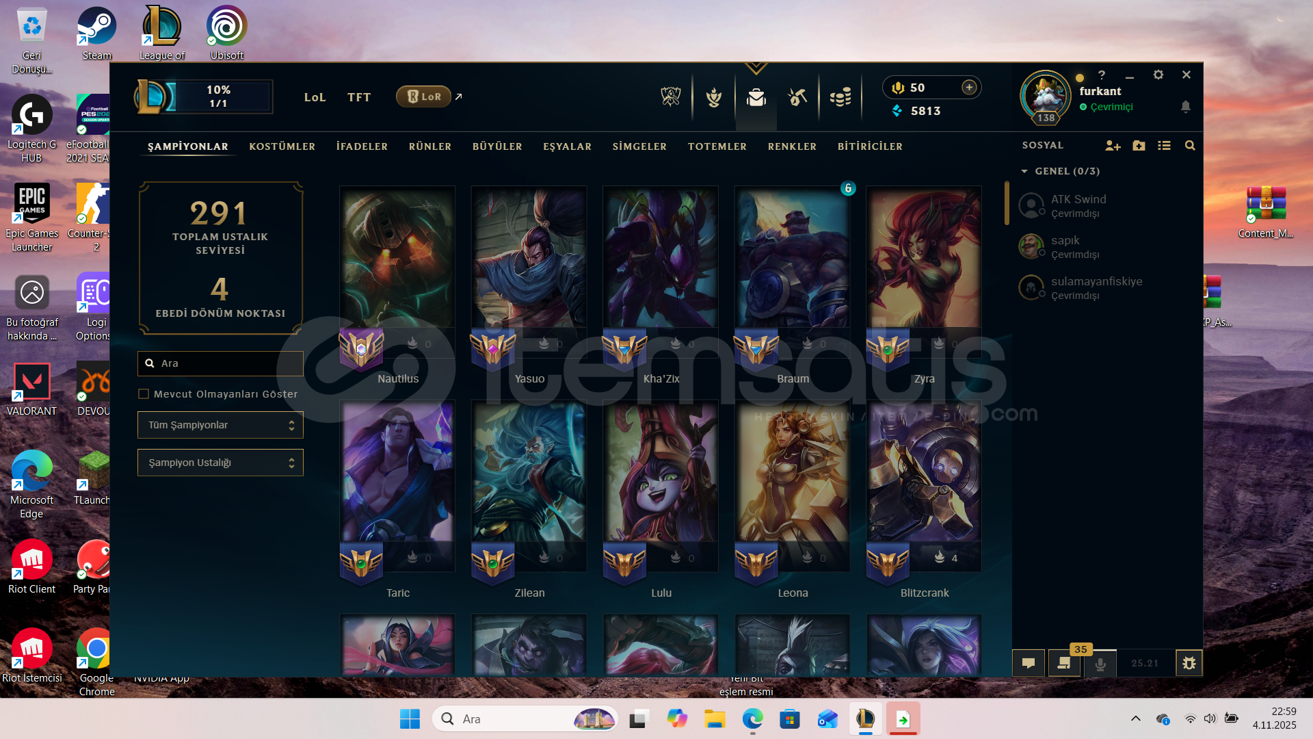Click the bug report icon
1313x739 pixels.
pyautogui.click(x=1189, y=663)
